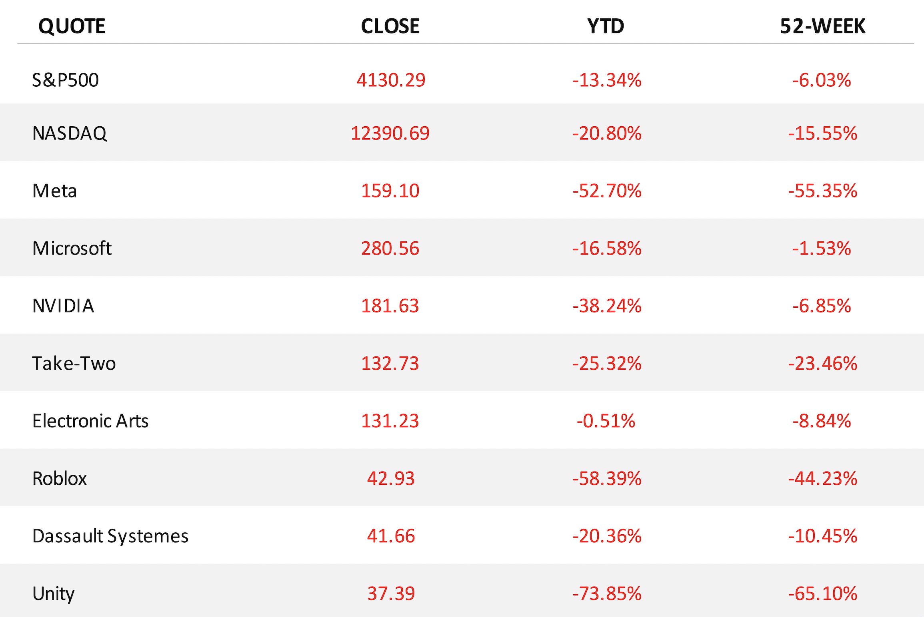924x617 pixels.
Task: Click Roblox's YTD value -58.39%
Action: point(607,478)
